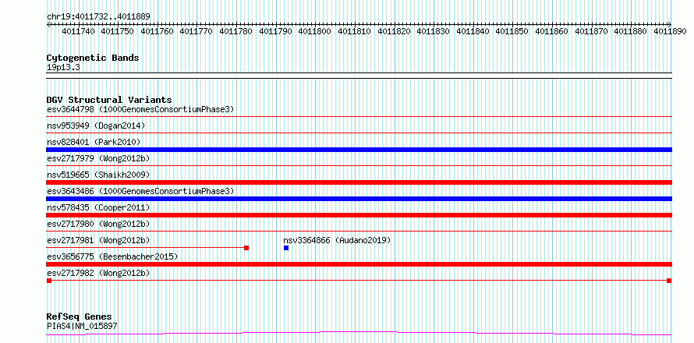This screenshot has height=343, width=694.
Task: Open the DGV Structural Variants track title
Action: tap(109, 100)
